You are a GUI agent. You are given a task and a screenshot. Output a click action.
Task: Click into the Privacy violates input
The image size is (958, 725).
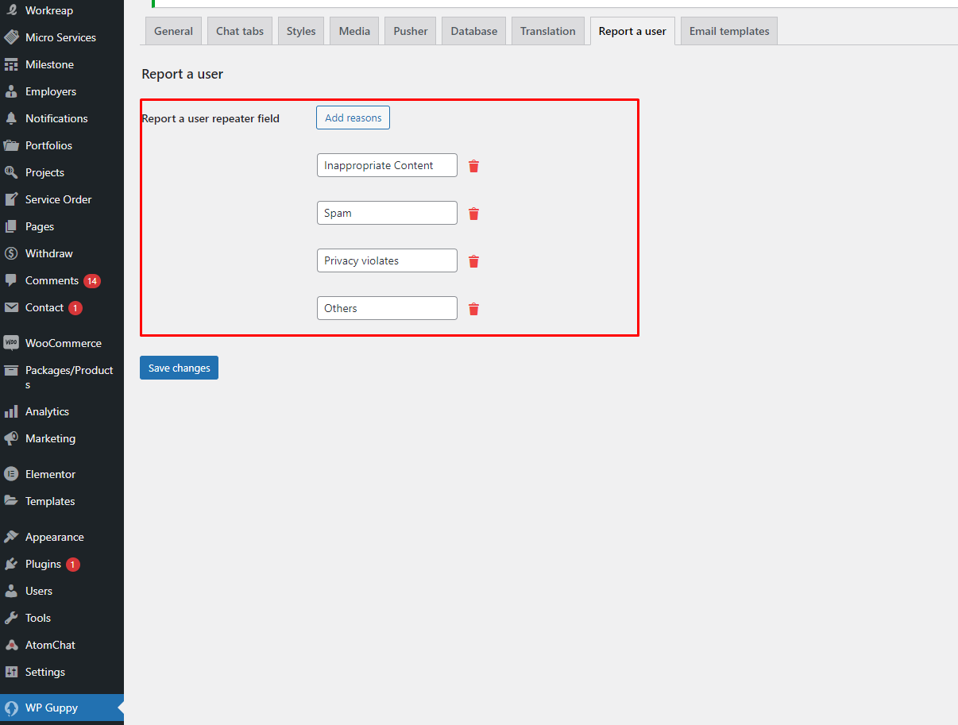coord(386,260)
